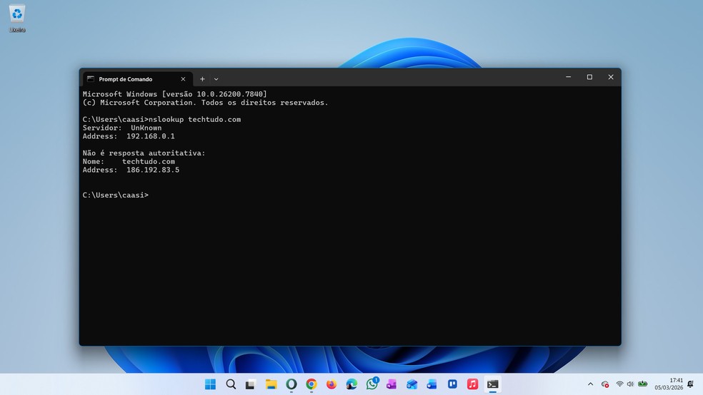This screenshot has height=395, width=703.
Task: Open Apple Music from the taskbar
Action: coord(472,384)
